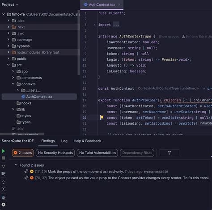Switch to the Log tab
Viewport: 212px width, 210px height.
(x=64, y=141)
